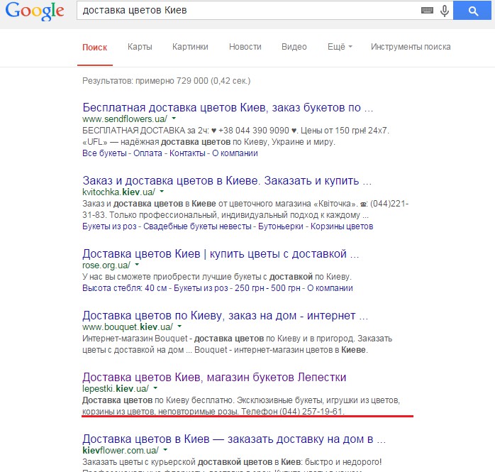Screen dimensions: 495x472
Task: Open rose.org.ua О компании sitelink
Action: point(330,288)
